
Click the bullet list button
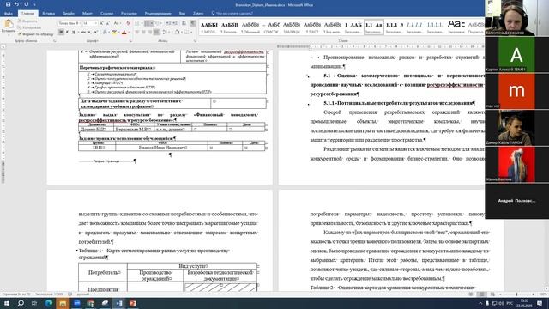click(137, 23)
